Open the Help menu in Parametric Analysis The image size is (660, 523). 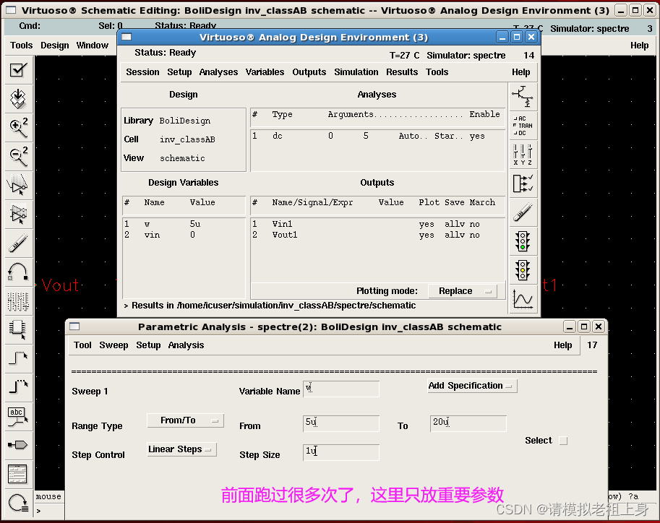click(562, 345)
